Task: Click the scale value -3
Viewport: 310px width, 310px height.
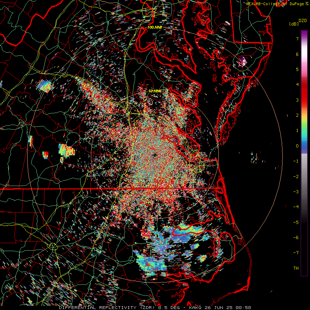Action: coord(296,192)
